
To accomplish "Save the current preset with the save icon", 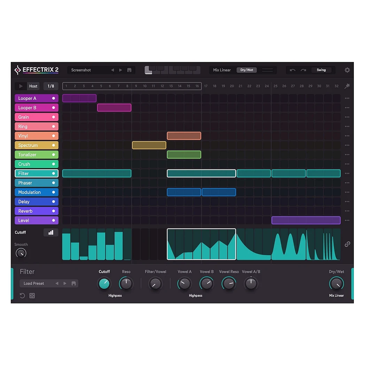I will [x=129, y=70].
